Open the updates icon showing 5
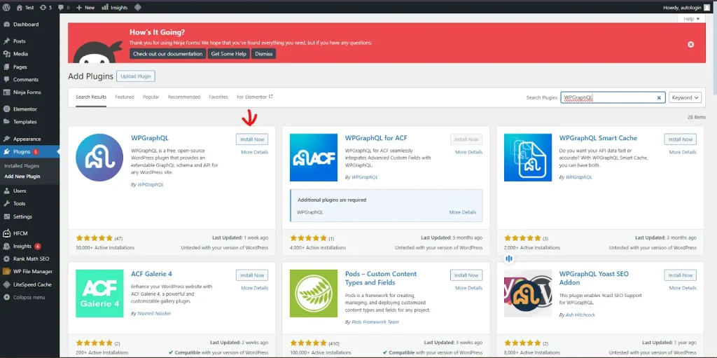This screenshot has width=717, height=358. click(46, 7)
